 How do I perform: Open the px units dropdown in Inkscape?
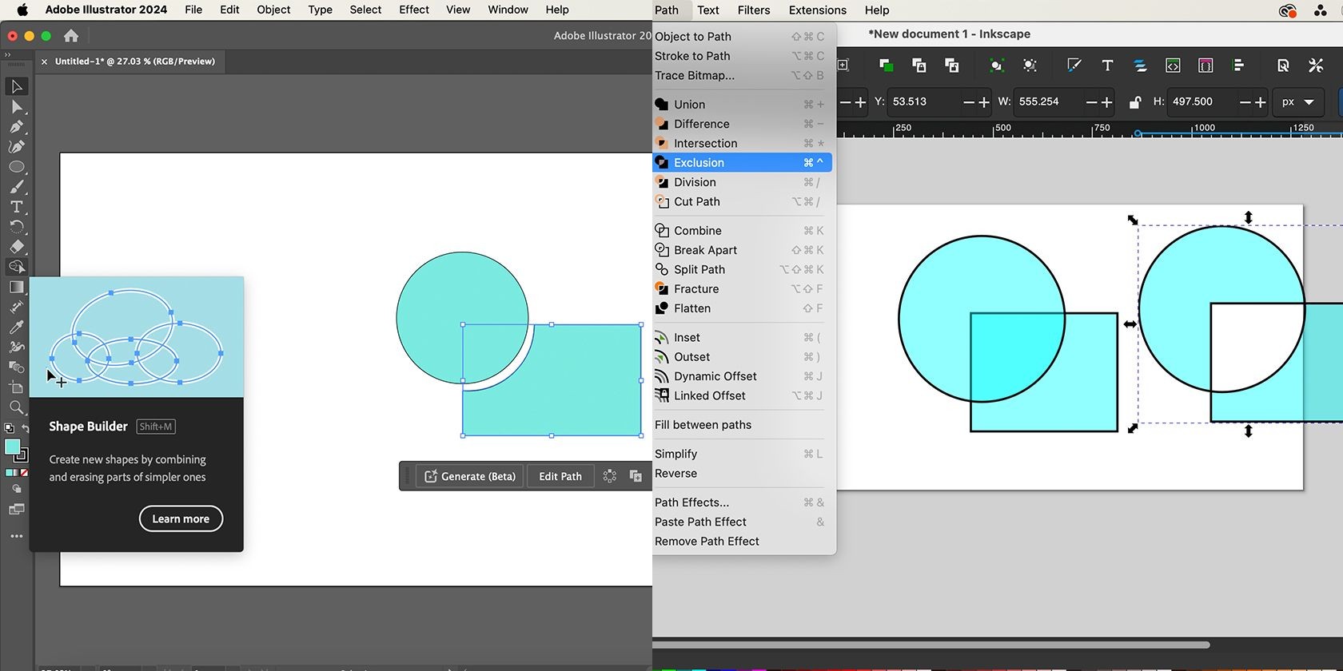(1297, 102)
